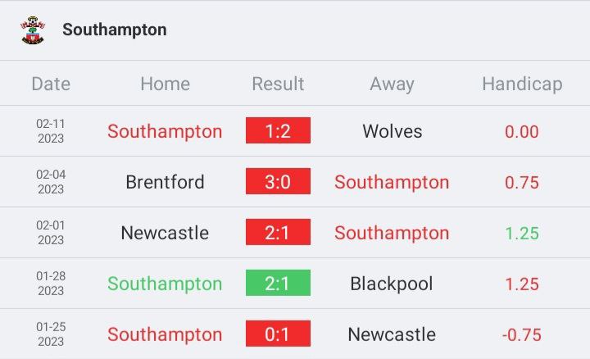This screenshot has height=359, width=590.
Task: Open the 3:0 Brentford result badge
Action: pos(278,182)
